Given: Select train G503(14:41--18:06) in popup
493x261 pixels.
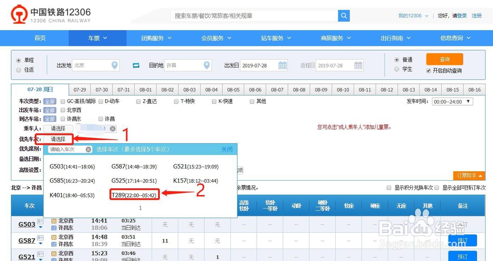Looking at the screenshot, I should point(72,167).
